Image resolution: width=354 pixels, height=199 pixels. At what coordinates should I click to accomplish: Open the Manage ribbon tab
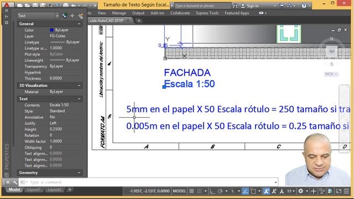(119, 13)
